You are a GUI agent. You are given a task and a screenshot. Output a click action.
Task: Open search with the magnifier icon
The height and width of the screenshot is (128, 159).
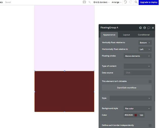(136, 2)
